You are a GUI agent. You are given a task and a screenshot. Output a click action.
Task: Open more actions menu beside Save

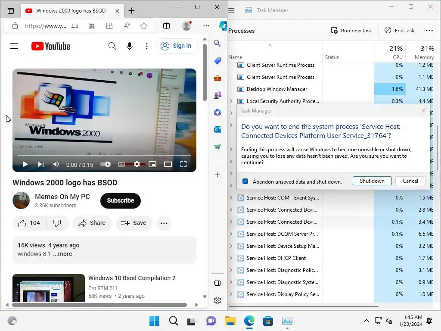164,223
